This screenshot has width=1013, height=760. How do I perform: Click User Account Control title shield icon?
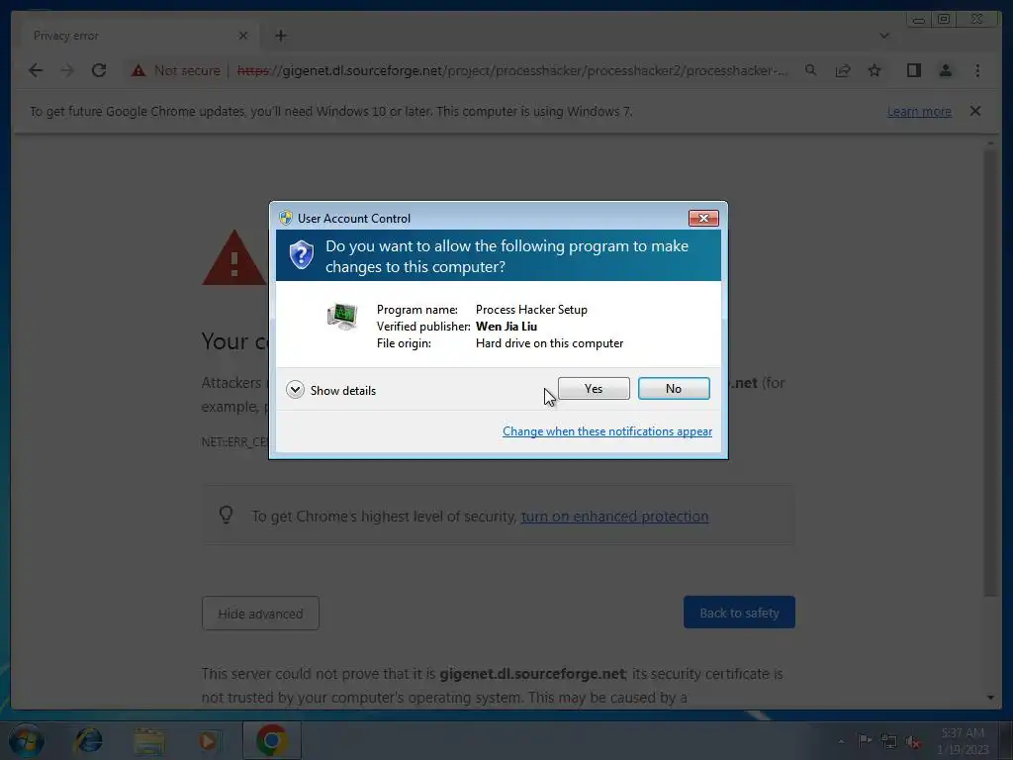pyautogui.click(x=285, y=218)
